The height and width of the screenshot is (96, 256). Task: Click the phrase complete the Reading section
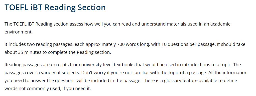click(x=79, y=52)
